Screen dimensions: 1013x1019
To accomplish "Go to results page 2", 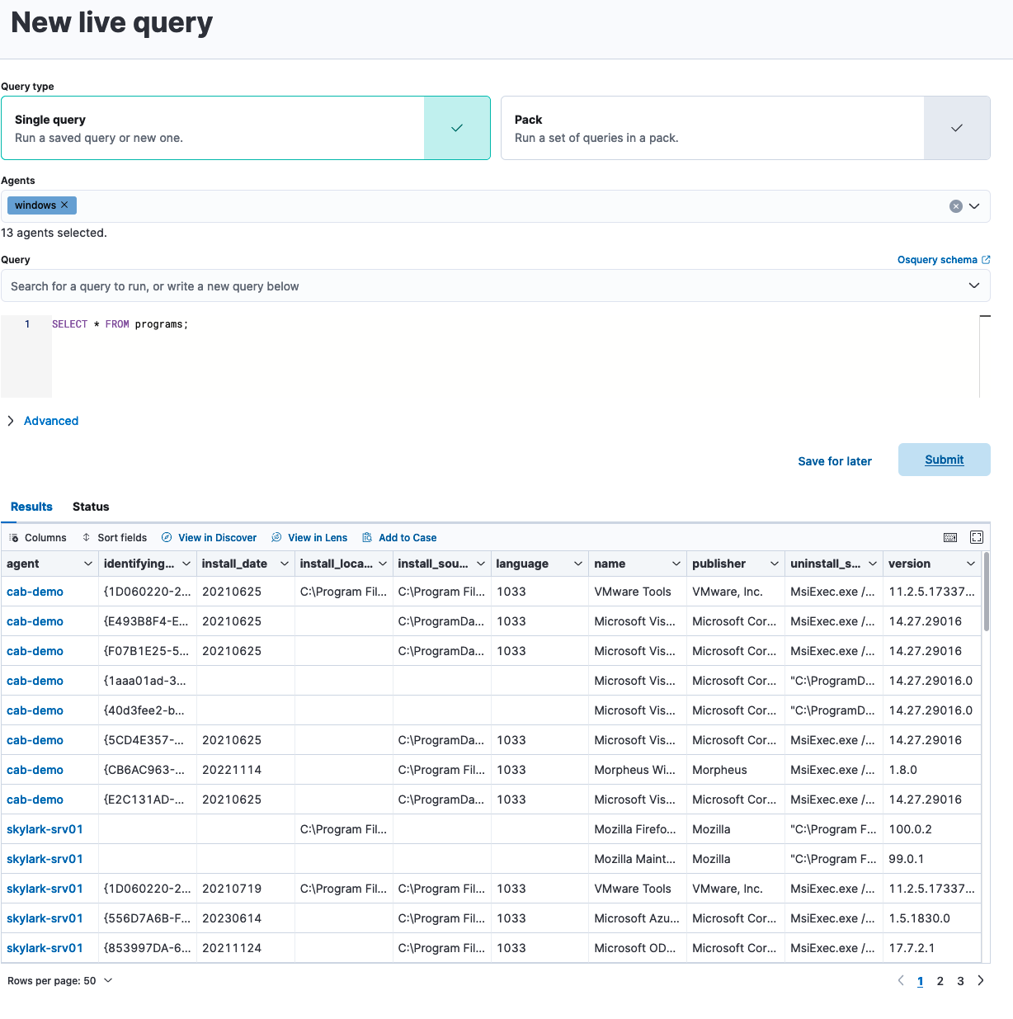I will (x=940, y=981).
